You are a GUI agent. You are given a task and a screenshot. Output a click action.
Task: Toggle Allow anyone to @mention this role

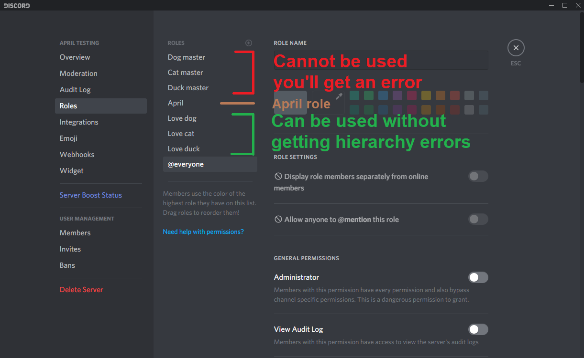pyautogui.click(x=478, y=219)
